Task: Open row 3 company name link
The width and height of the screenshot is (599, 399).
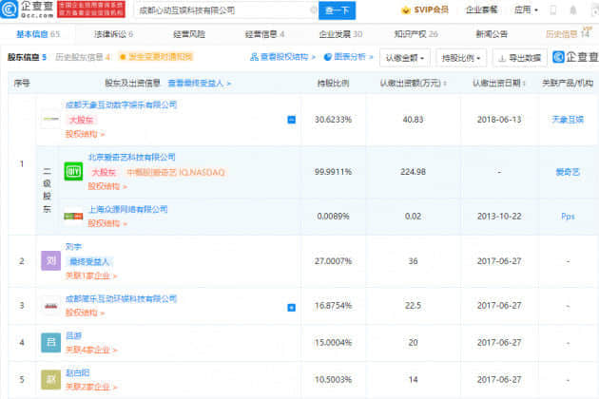Action: click(121, 298)
